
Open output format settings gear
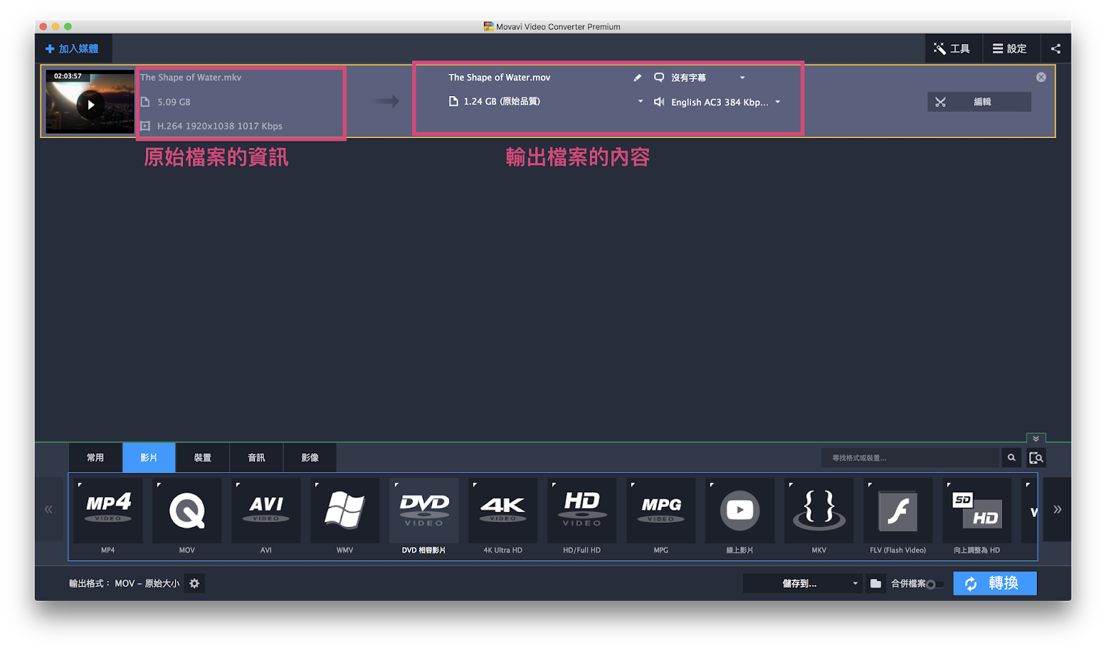click(x=195, y=584)
